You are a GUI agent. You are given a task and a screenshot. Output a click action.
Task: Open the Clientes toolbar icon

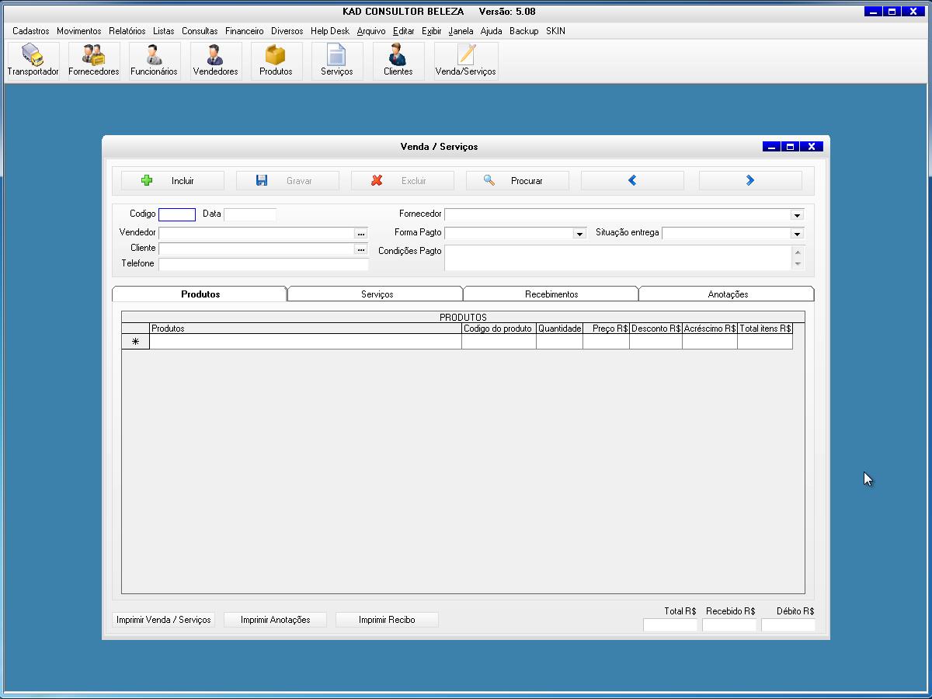[398, 61]
